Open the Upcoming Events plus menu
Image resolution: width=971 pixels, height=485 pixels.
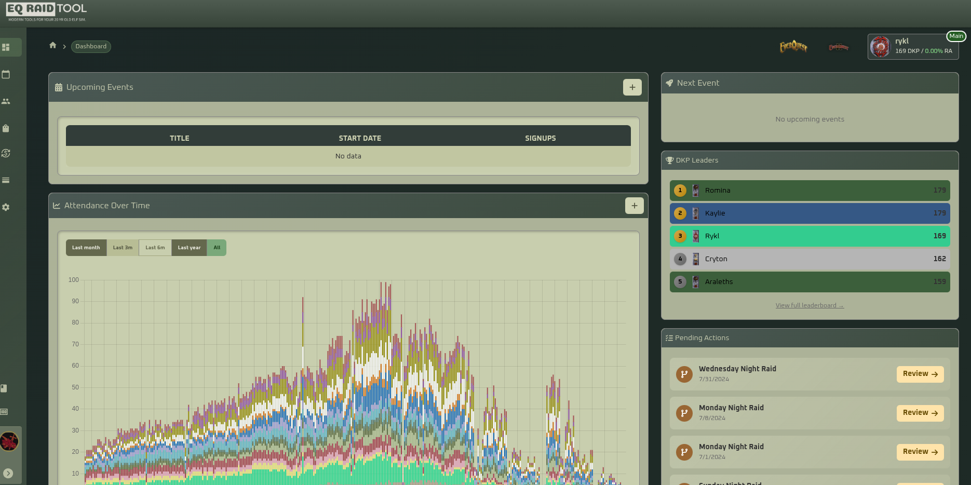[632, 87]
